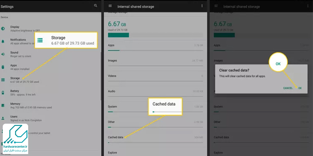Tap the Memory icon in Settings list
Image resolution: width=313 pixels, height=156 pixels.
(3, 106)
